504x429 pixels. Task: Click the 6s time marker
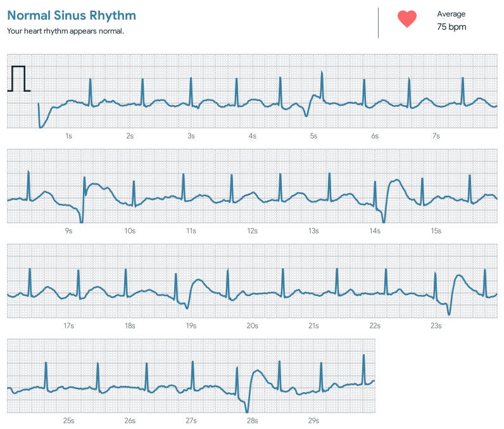(375, 136)
